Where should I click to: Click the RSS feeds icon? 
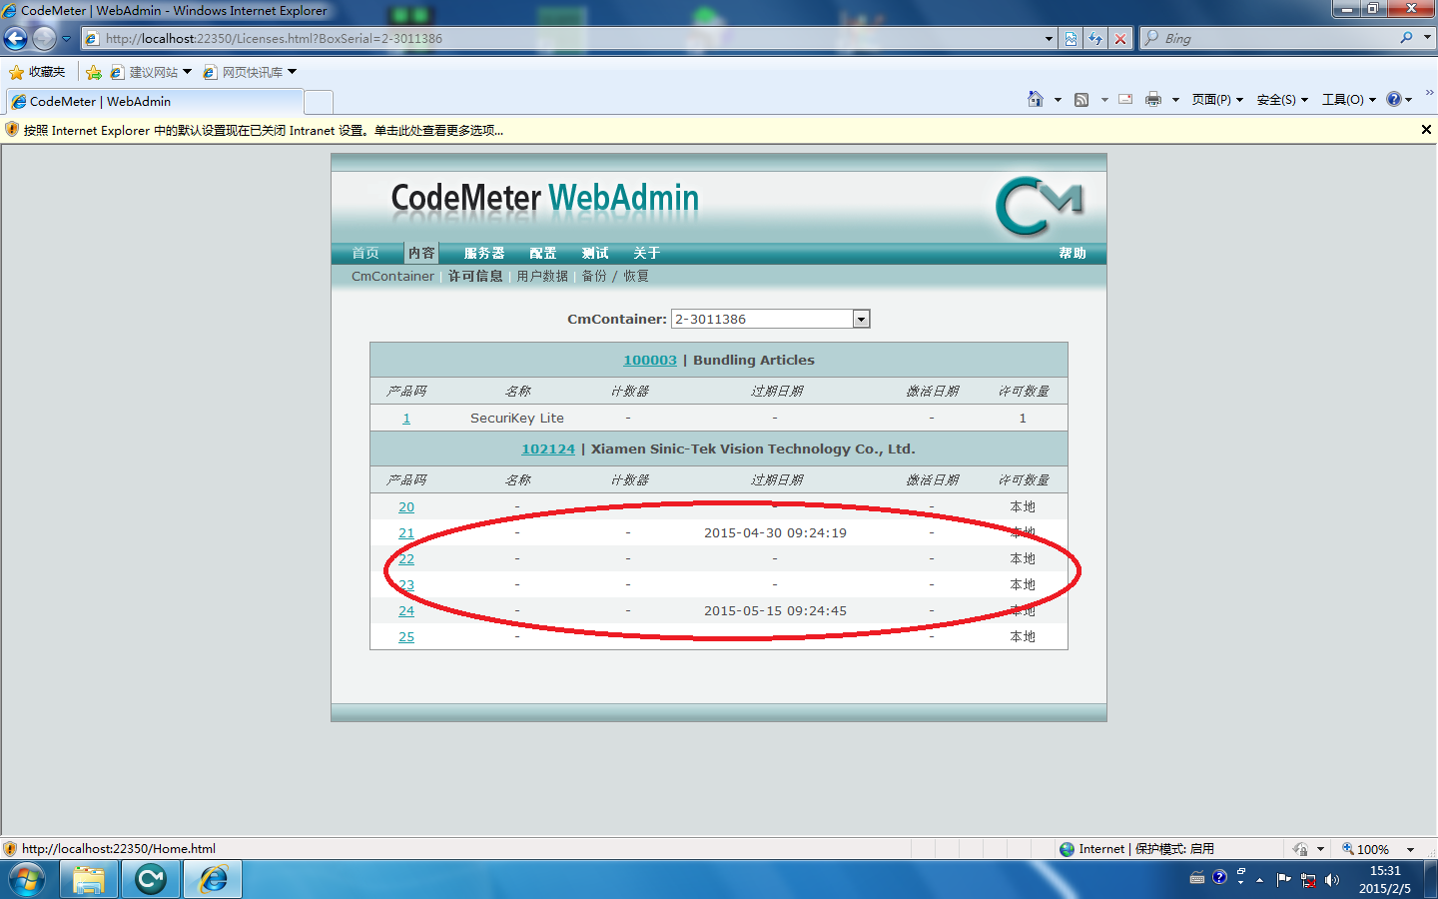[x=1081, y=99]
